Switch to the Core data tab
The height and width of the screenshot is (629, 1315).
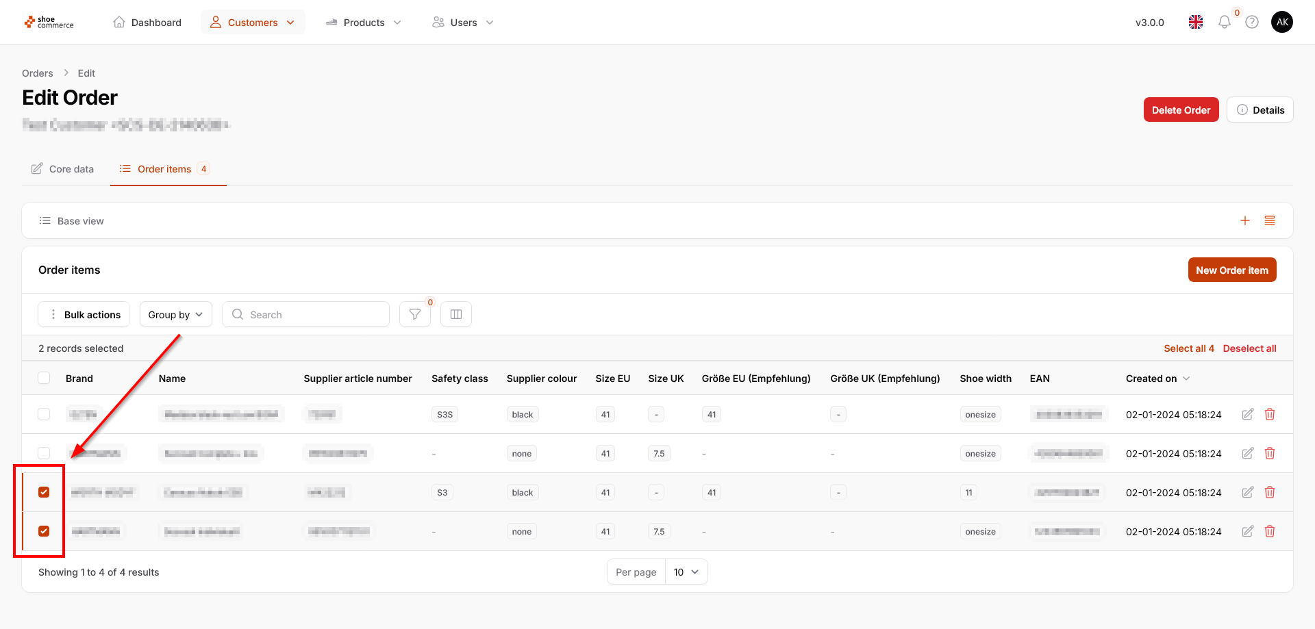point(63,169)
